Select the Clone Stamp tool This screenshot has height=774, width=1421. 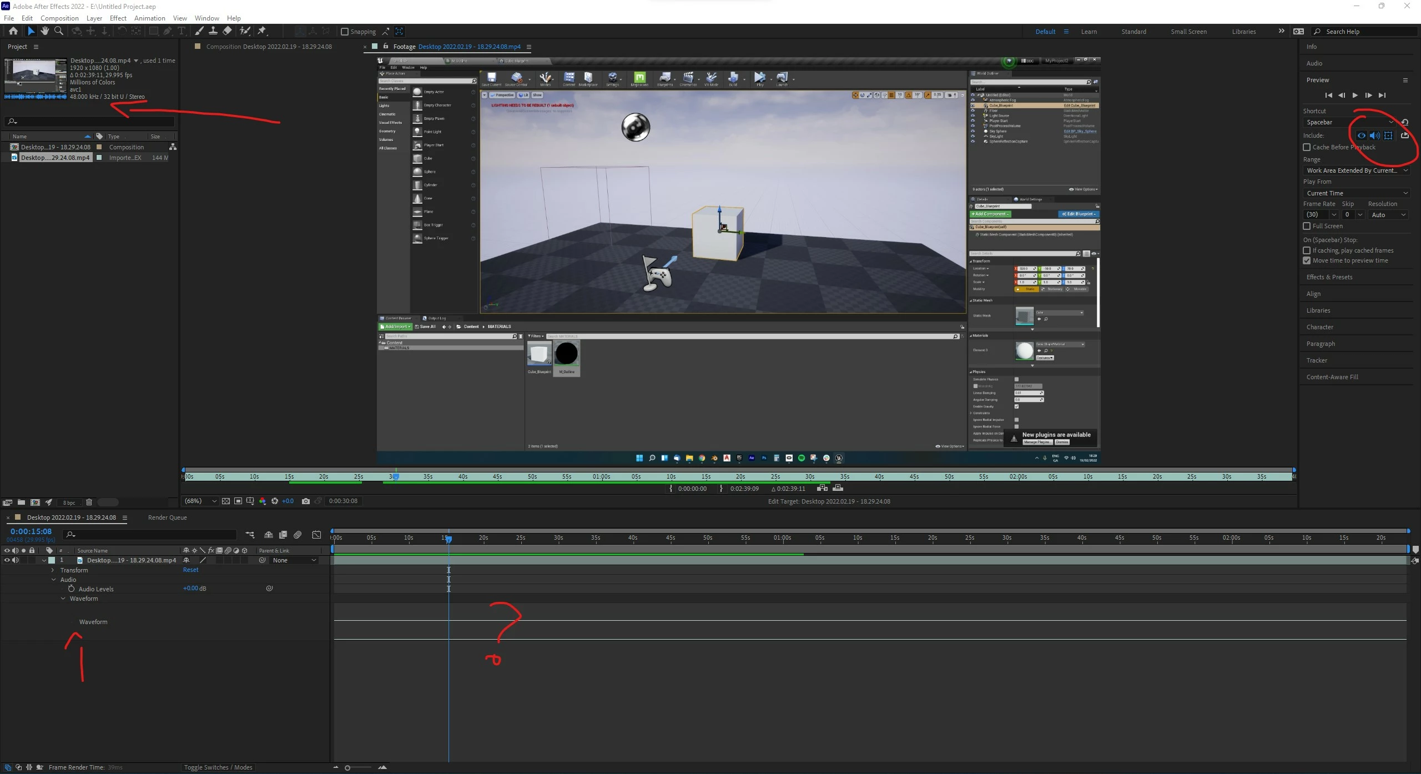tap(213, 31)
